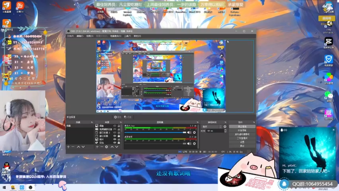Move scene down in Scenes panel
The image size is (339, 191).
[83, 147]
